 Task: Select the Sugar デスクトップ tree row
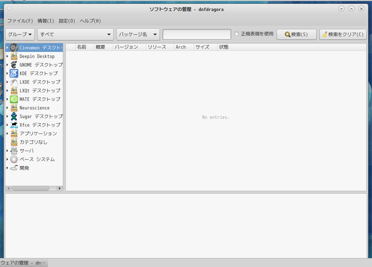click(x=34, y=116)
